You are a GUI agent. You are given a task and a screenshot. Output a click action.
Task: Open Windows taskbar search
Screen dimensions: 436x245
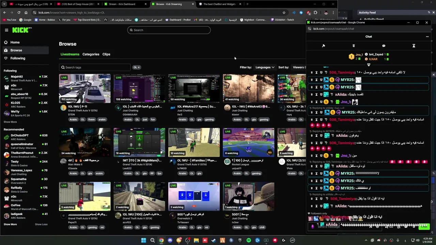click(x=153, y=240)
